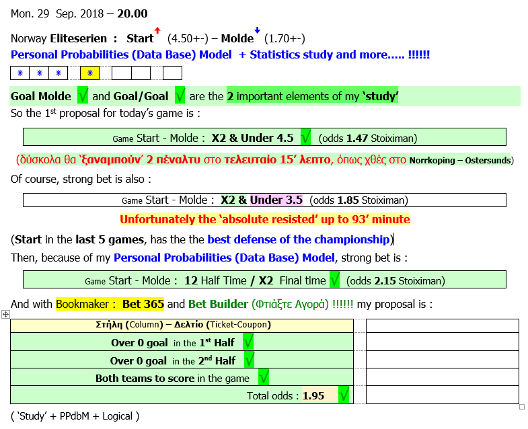
Task: Click 'Norrkoping – Ostersunds' text
Action: pyautogui.click(x=460, y=160)
